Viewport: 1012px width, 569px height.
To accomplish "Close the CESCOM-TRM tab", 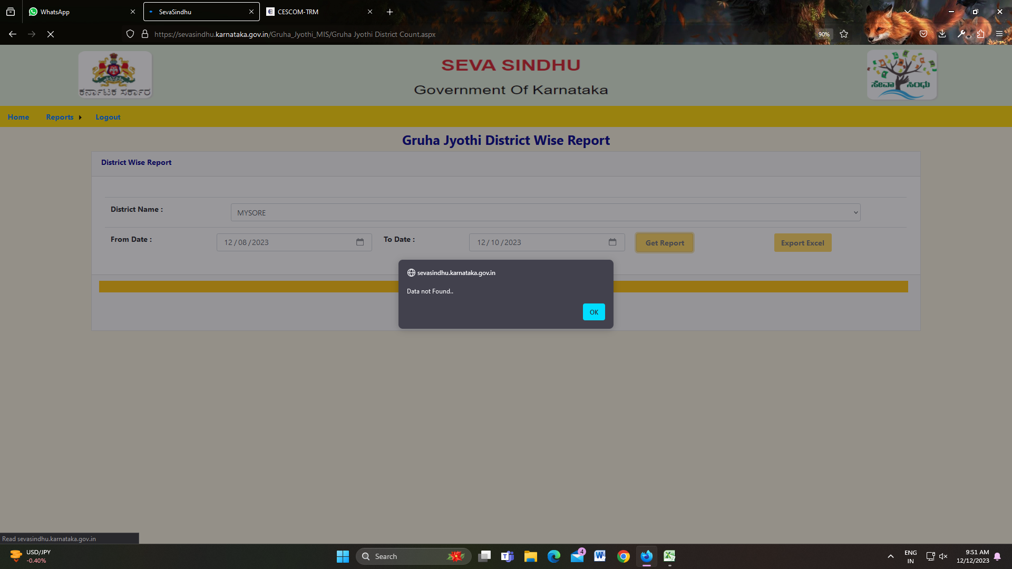I will click(370, 12).
